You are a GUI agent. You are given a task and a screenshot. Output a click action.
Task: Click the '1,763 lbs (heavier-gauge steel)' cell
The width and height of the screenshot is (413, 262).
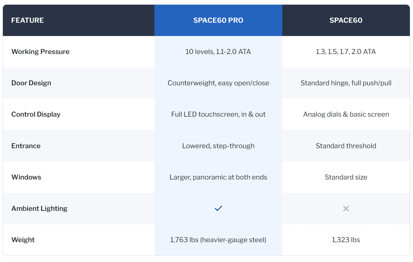click(x=218, y=240)
